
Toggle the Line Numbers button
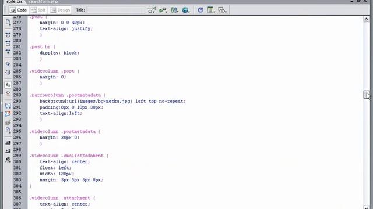pos(8,85)
